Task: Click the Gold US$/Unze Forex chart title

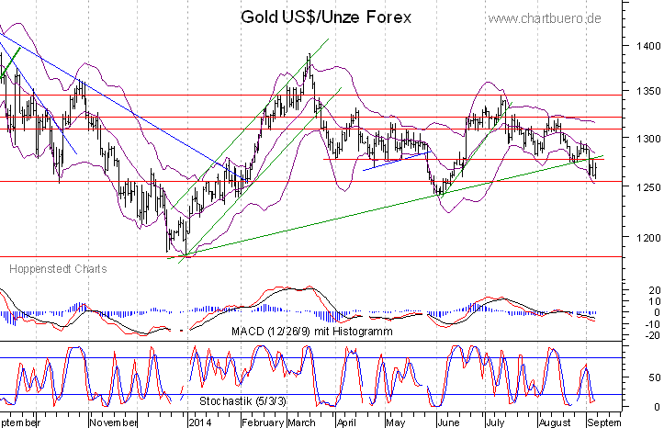Action: tap(326, 17)
